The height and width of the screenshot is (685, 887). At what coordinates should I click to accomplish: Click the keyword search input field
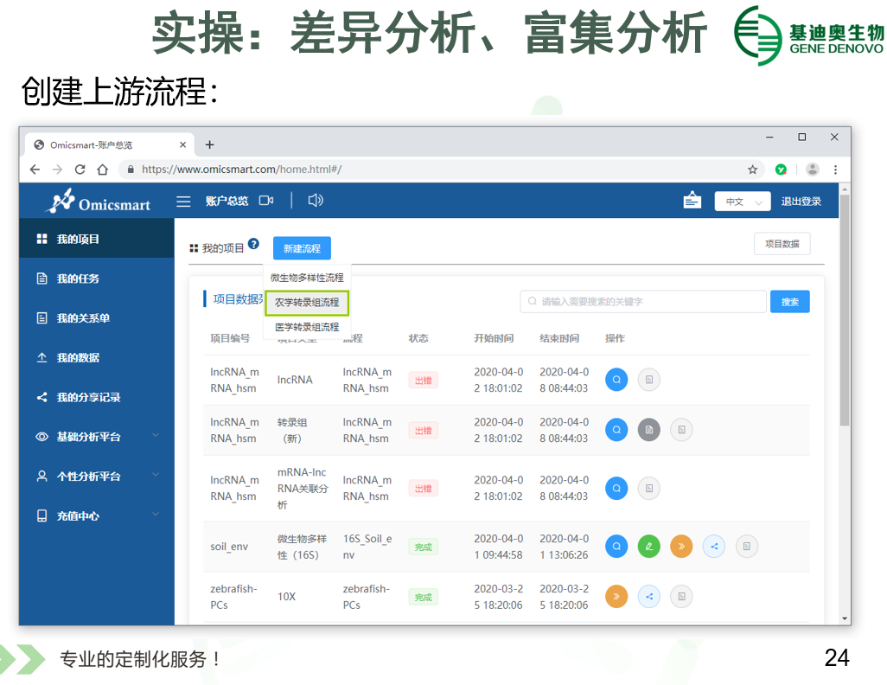click(643, 302)
